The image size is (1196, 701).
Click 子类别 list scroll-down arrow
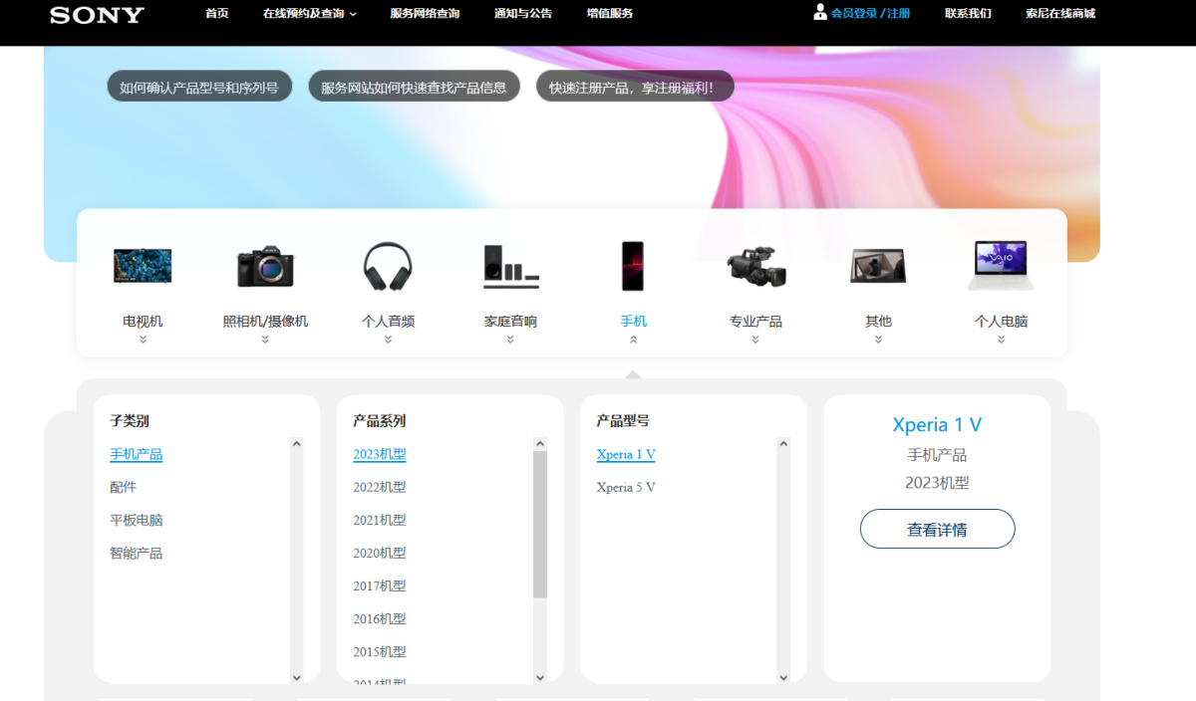pyautogui.click(x=296, y=677)
